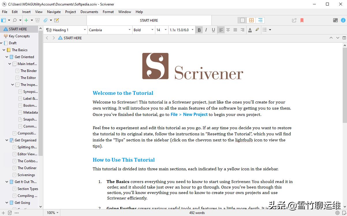Toggle Underline formatting

click(x=213, y=30)
